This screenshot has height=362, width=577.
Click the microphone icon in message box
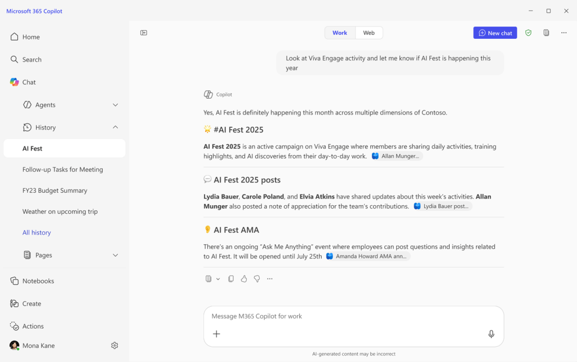pos(491,334)
